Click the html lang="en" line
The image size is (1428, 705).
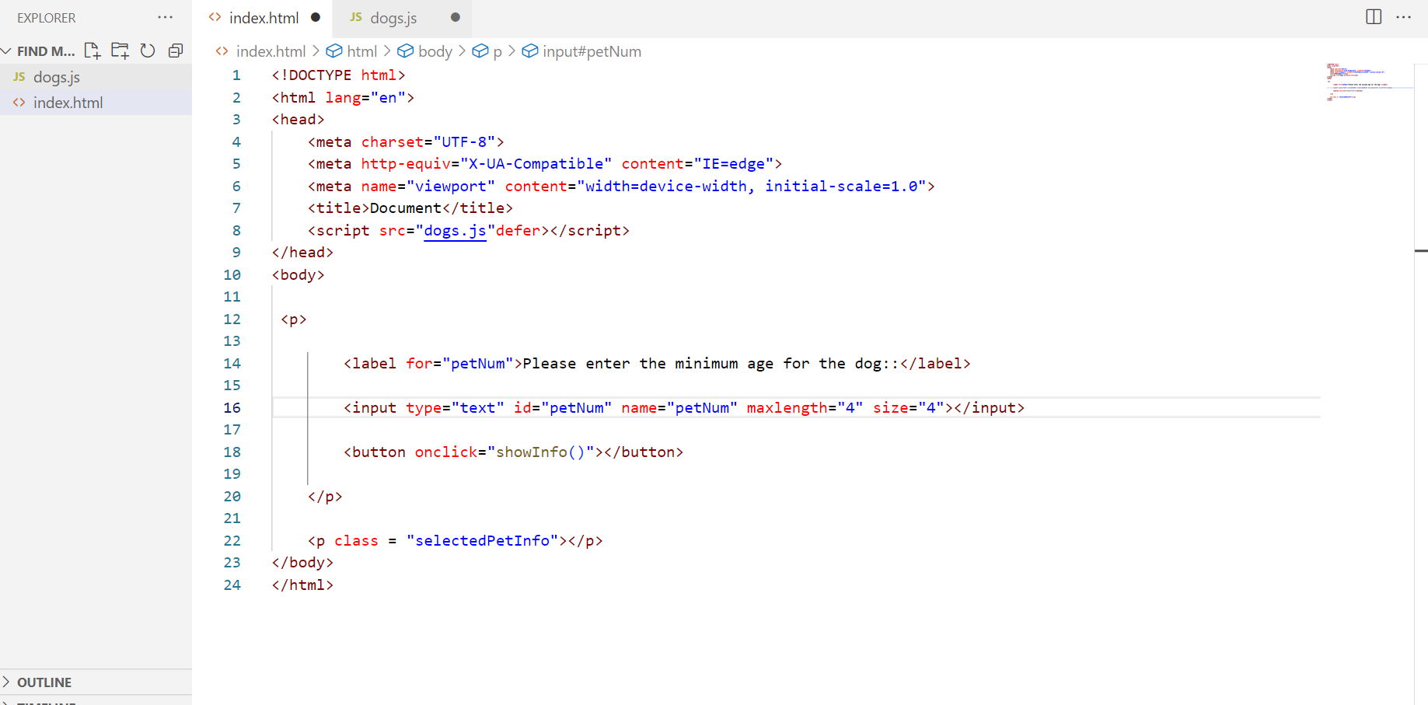click(x=343, y=98)
